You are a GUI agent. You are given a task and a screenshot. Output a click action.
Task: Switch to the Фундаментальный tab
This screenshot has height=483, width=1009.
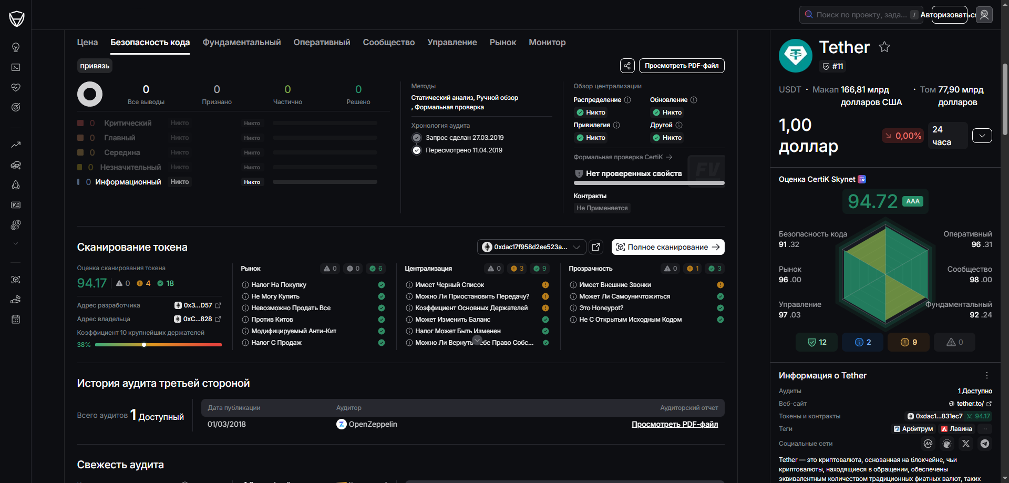pos(241,43)
